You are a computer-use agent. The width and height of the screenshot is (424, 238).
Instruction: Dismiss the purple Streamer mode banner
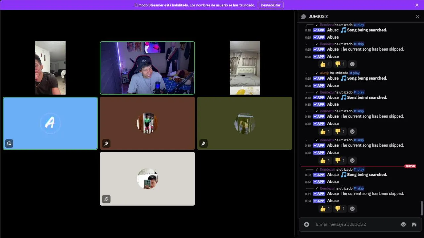click(x=417, y=5)
